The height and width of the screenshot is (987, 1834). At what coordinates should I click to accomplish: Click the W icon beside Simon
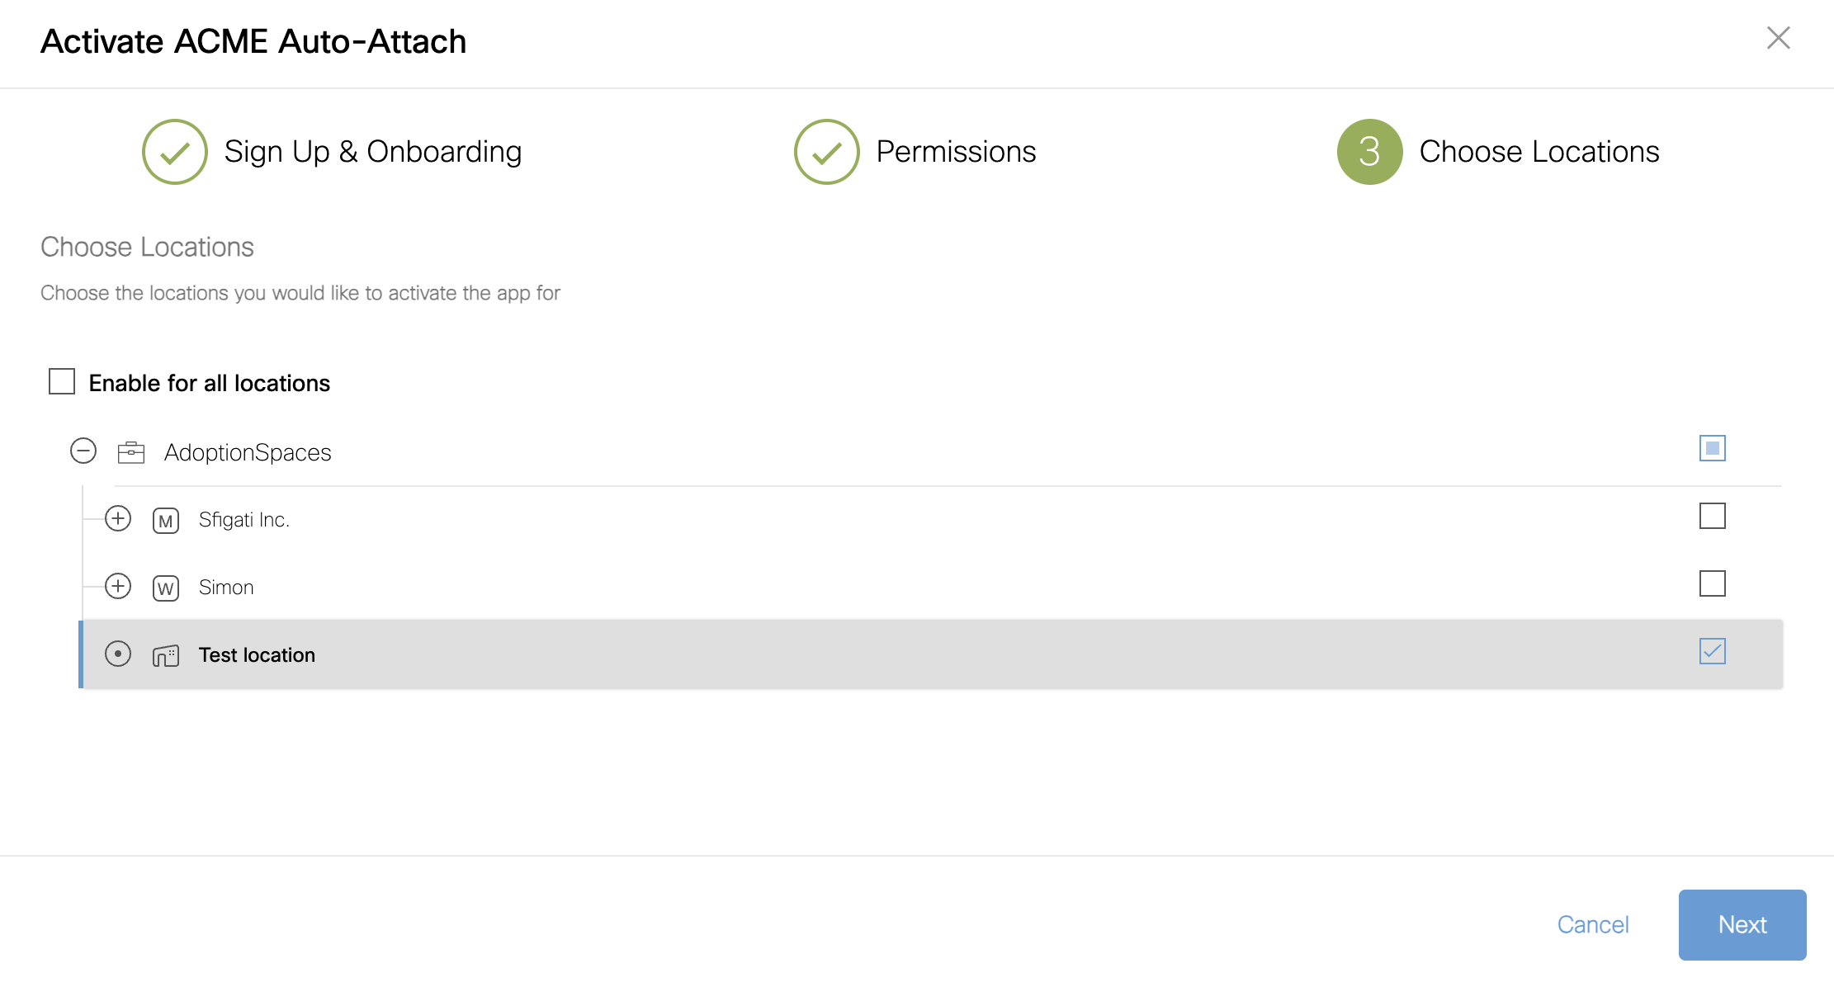click(x=166, y=588)
